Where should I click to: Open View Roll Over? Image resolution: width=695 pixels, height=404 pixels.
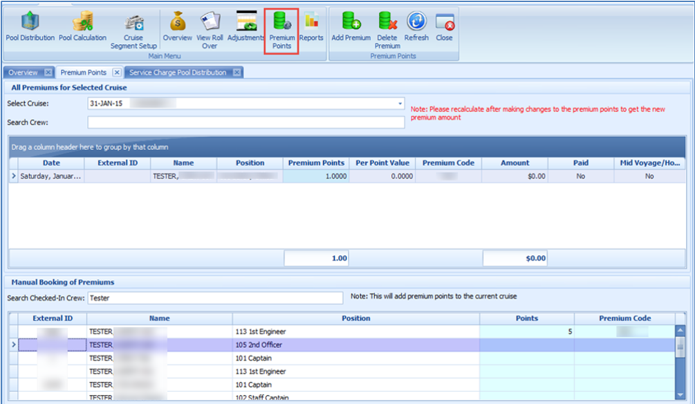[210, 30]
